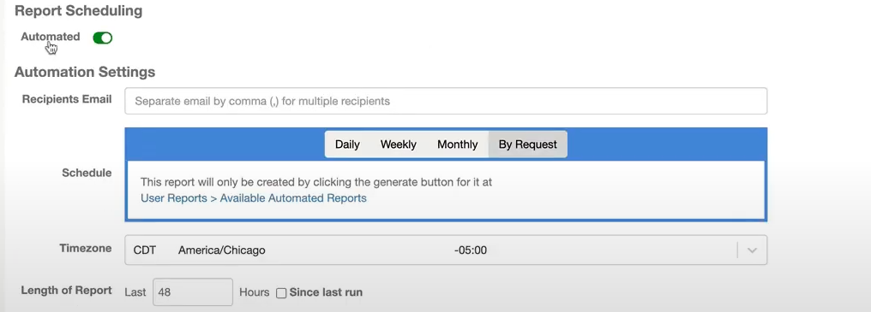The width and height of the screenshot is (871, 312).
Task: Click the CDT abbreviation in timezone selector
Action: tap(144, 250)
